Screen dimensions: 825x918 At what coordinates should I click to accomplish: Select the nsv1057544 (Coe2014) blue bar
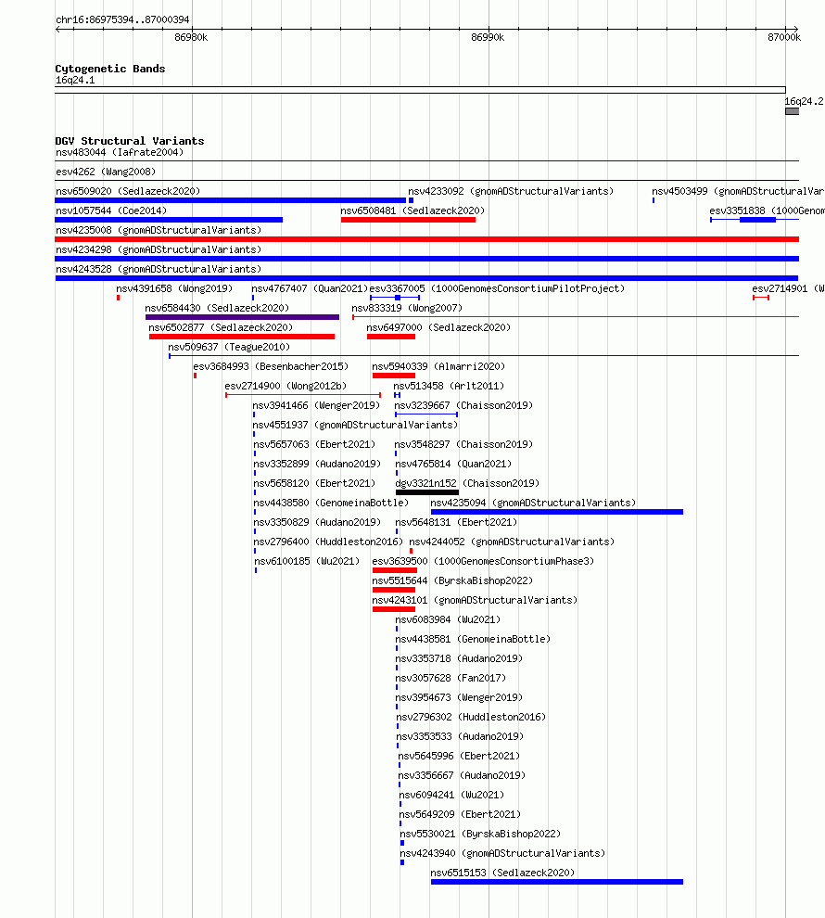pyautogui.click(x=169, y=220)
